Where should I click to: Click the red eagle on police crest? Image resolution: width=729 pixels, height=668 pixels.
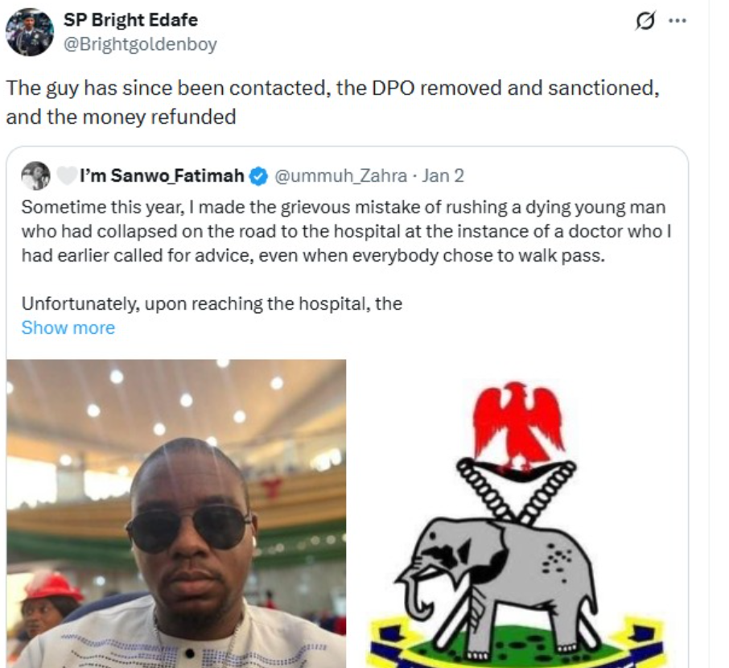coord(517,420)
